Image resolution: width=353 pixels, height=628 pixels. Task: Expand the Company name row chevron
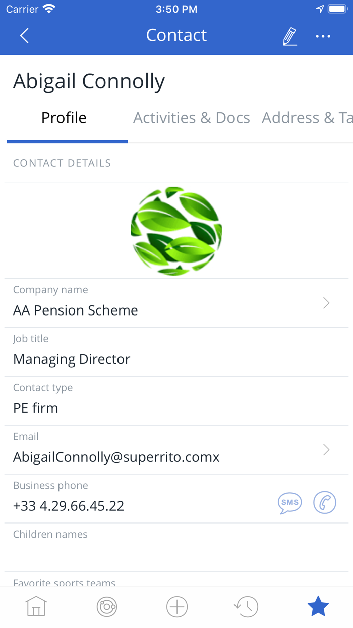[x=326, y=303]
